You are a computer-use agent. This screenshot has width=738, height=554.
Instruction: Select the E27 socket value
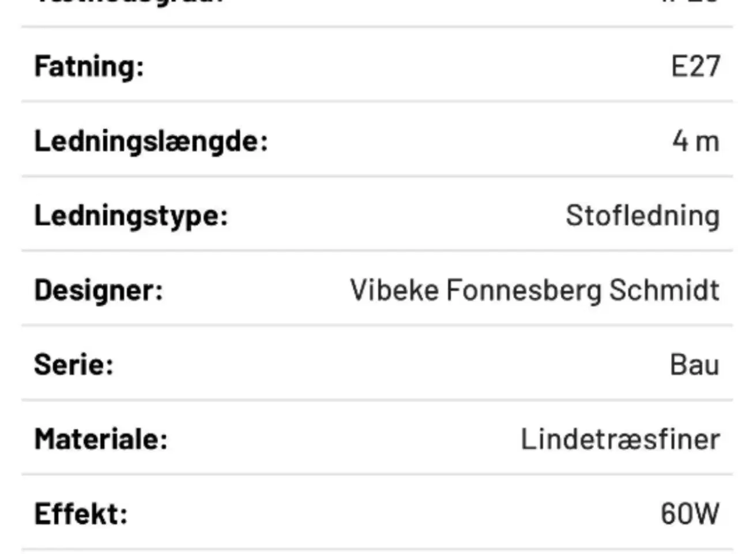point(695,66)
